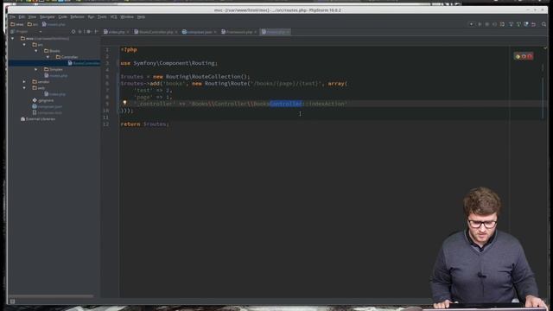Switch to the Framework.php editor tab
The image size is (553, 311).
(239, 32)
